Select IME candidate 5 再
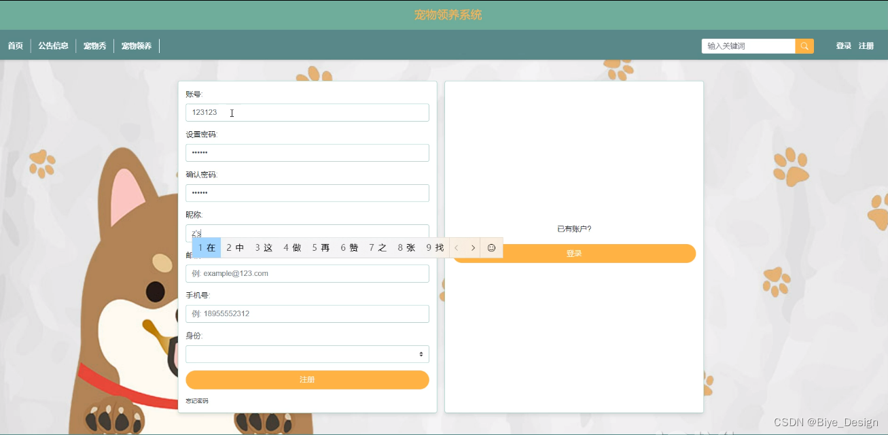 click(x=321, y=248)
